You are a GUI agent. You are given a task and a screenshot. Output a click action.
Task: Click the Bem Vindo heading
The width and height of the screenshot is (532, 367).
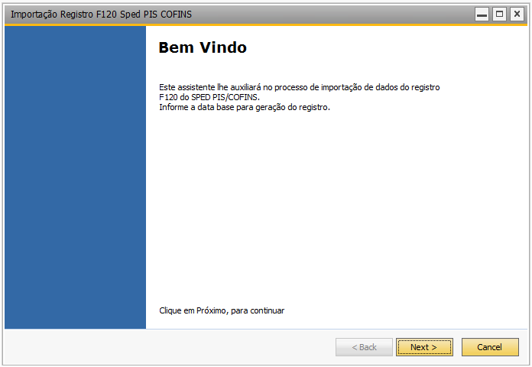click(x=203, y=47)
